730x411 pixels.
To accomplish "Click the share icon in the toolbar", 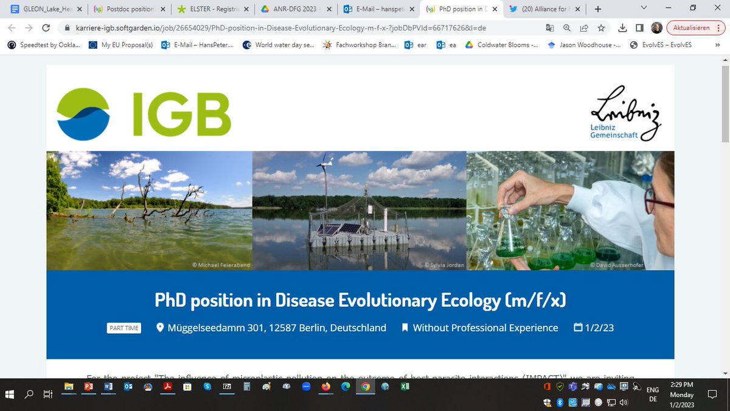I will click(583, 28).
